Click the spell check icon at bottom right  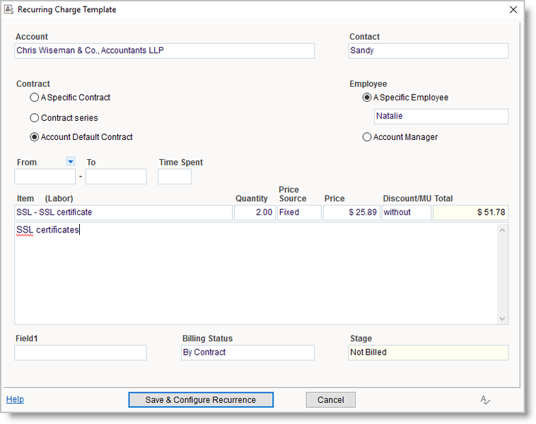pos(485,400)
